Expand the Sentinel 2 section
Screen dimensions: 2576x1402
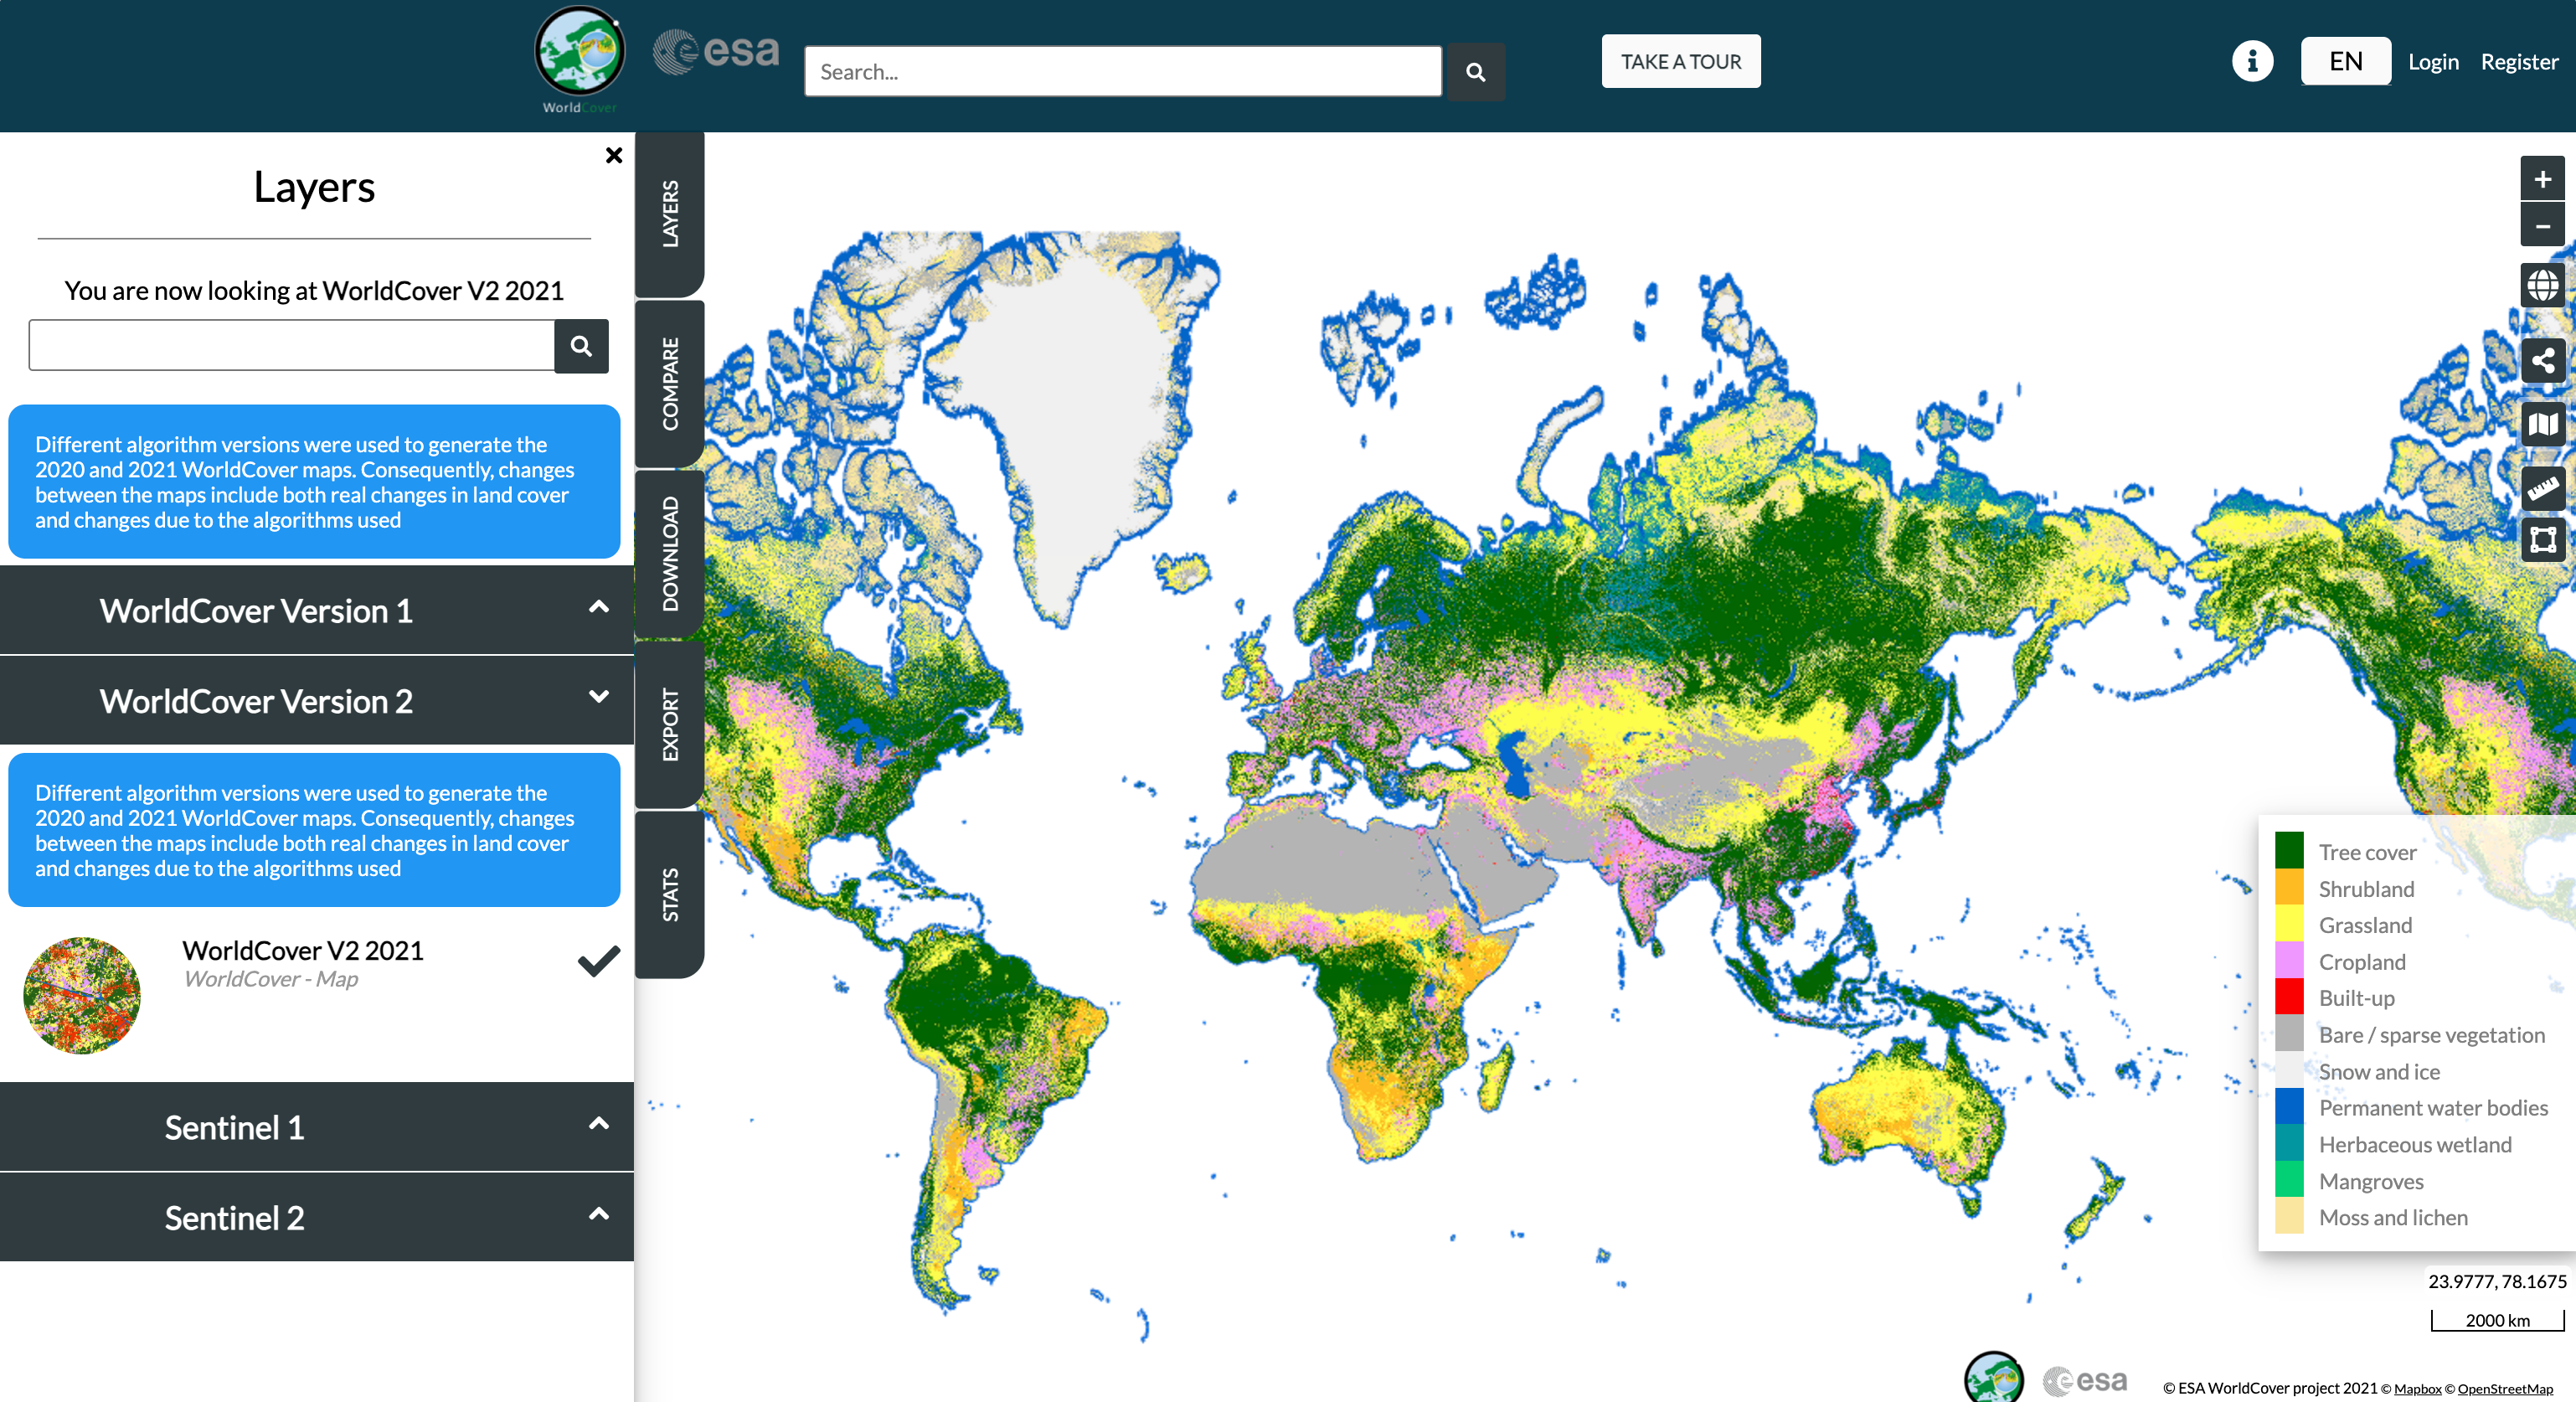[x=317, y=1217]
